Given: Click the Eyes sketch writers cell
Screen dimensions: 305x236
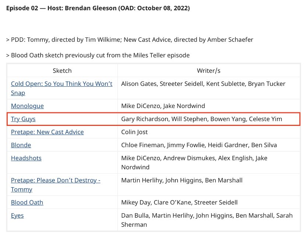Looking at the screenshot, I should click(209, 220).
